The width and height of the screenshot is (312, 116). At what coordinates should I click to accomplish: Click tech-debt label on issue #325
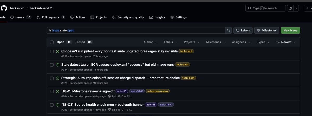click(188, 78)
